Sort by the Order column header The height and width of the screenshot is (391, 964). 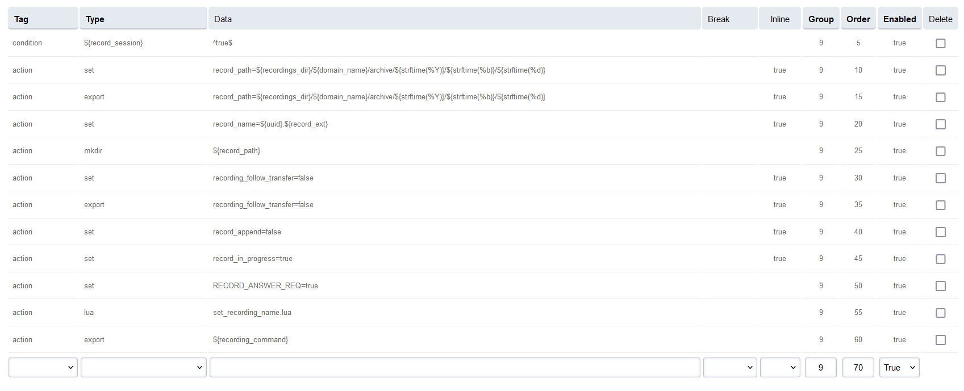[858, 19]
